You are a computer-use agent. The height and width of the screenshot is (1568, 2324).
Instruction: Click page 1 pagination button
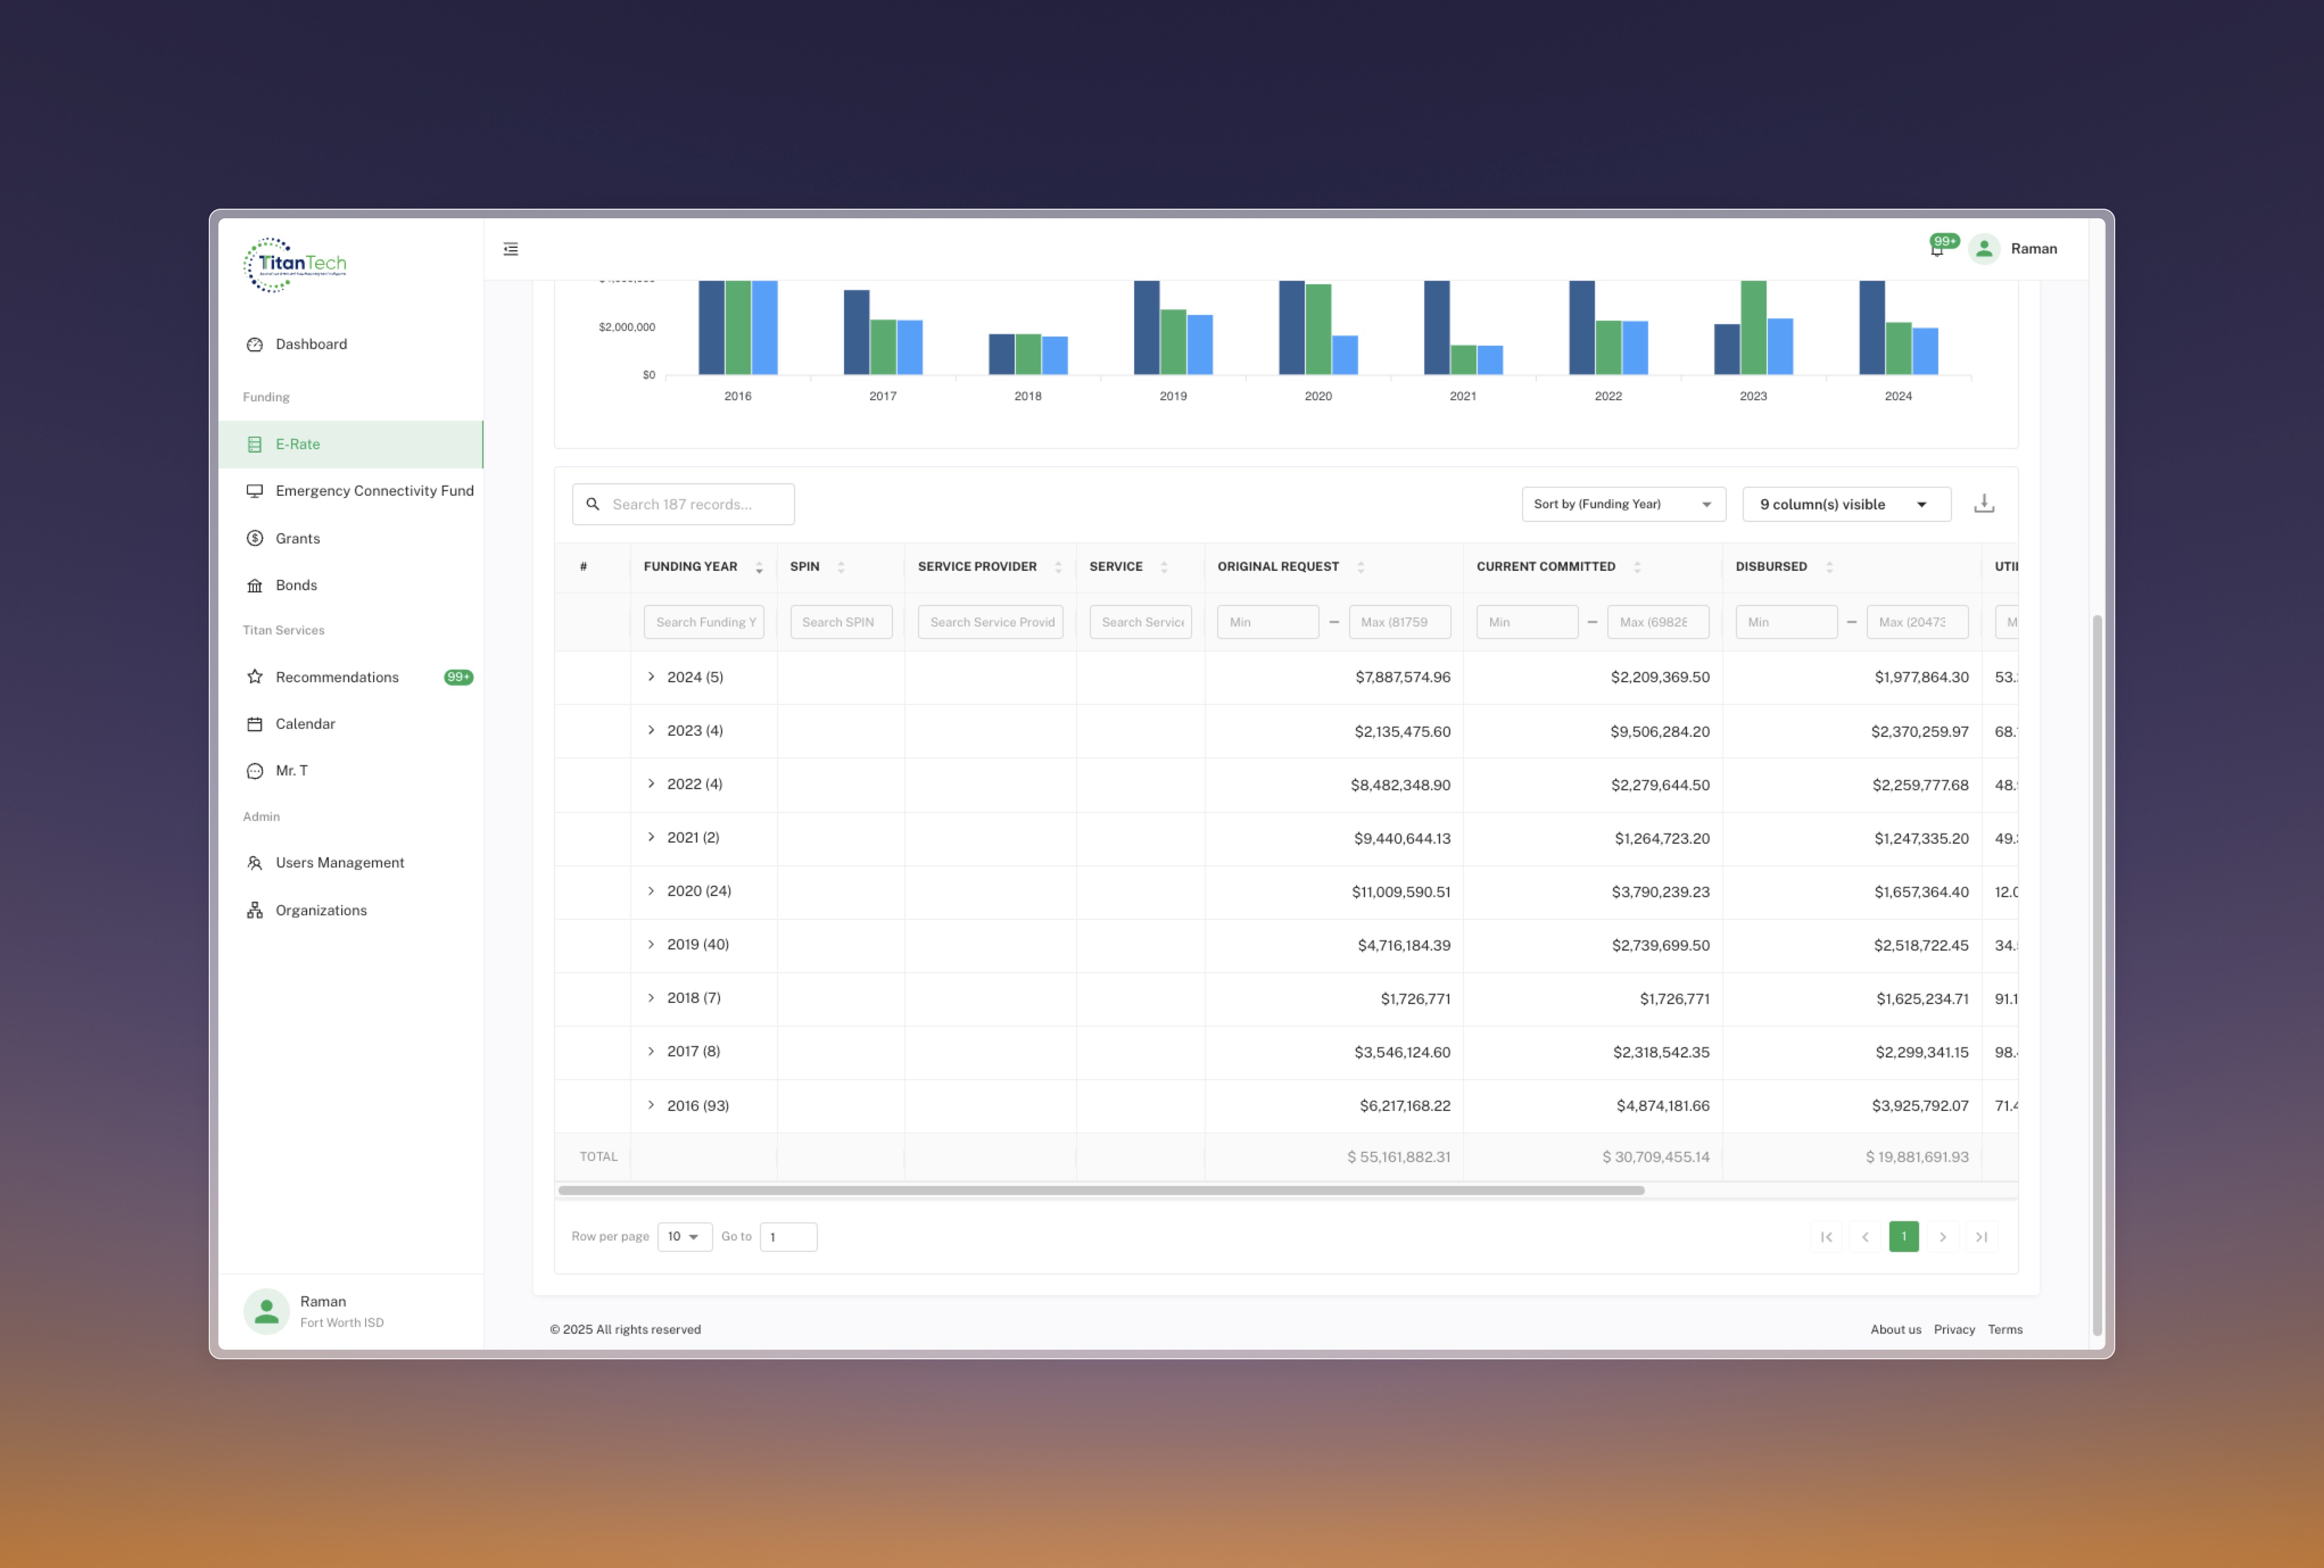[1903, 1236]
